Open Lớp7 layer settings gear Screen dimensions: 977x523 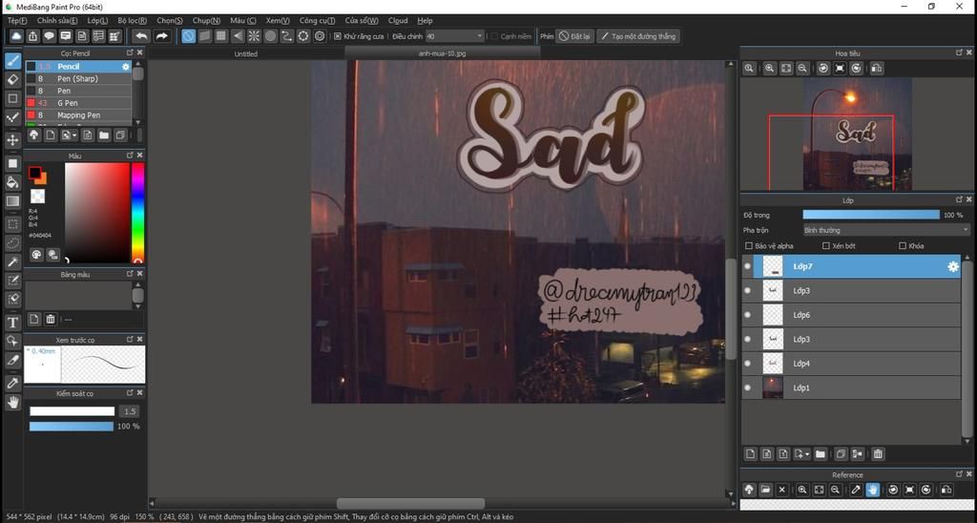click(x=953, y=267)
